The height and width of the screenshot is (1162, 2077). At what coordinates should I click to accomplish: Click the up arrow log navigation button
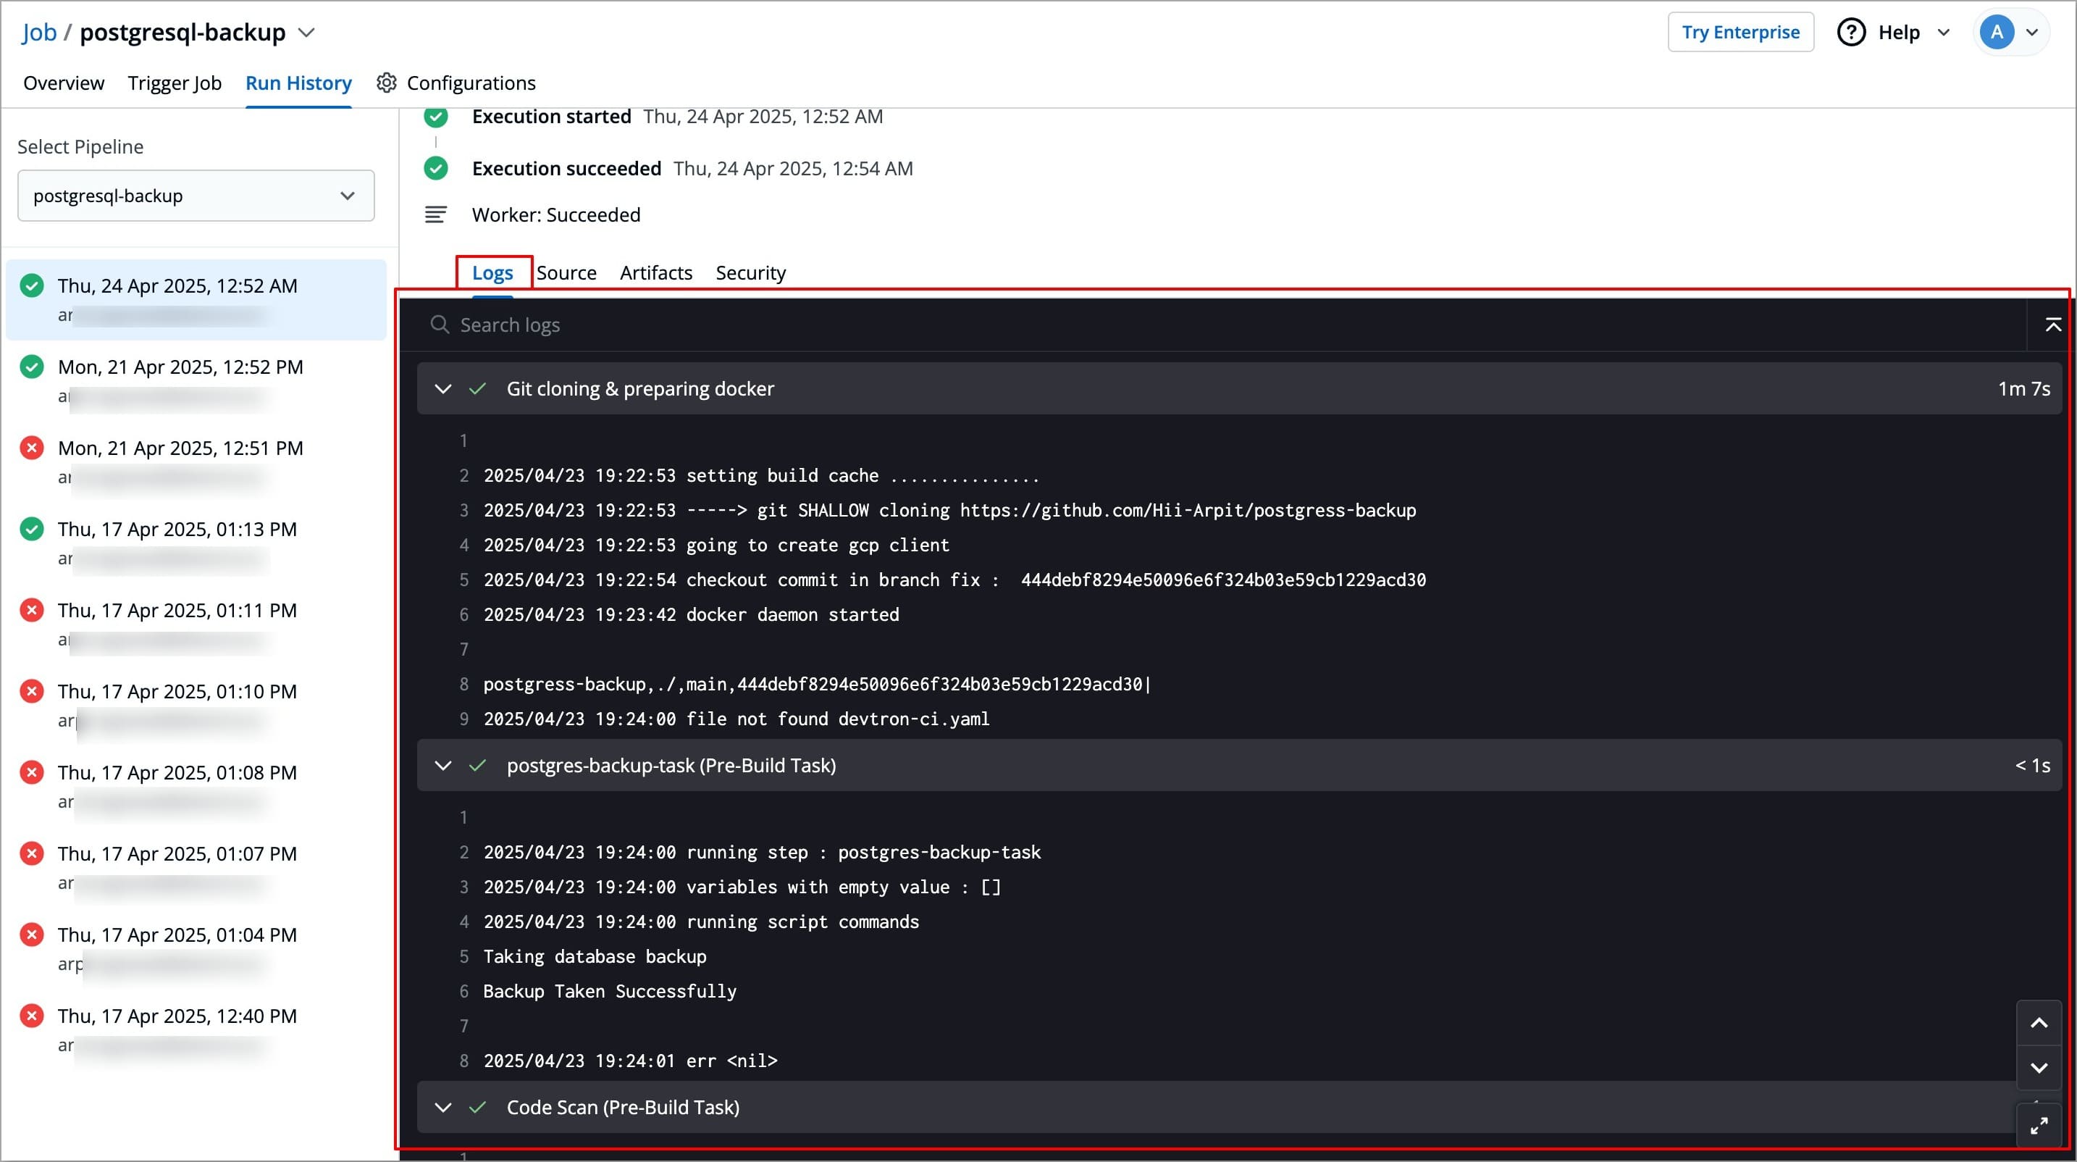[x=2039, y=1024]
